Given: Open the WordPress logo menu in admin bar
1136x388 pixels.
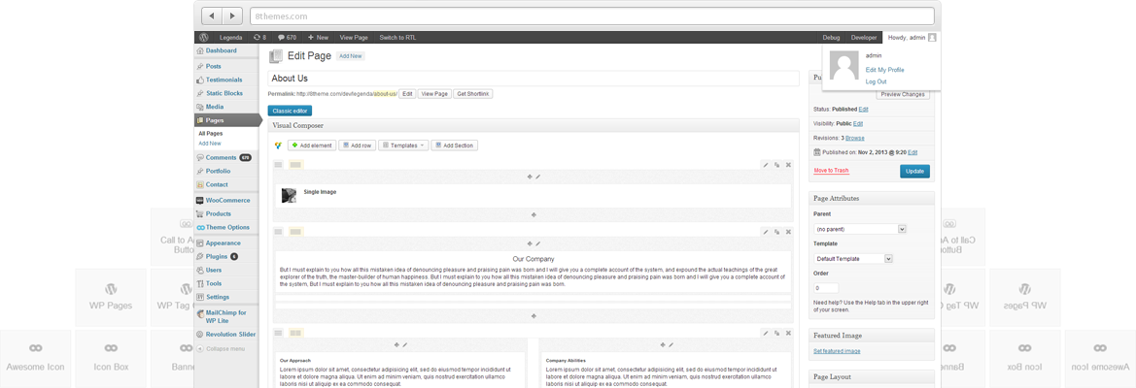Looking at the screenshot, I should click(204, 37).
